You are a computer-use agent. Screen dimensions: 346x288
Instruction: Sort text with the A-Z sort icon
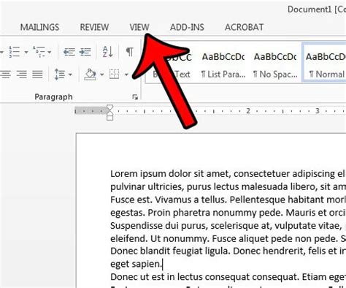107,52
